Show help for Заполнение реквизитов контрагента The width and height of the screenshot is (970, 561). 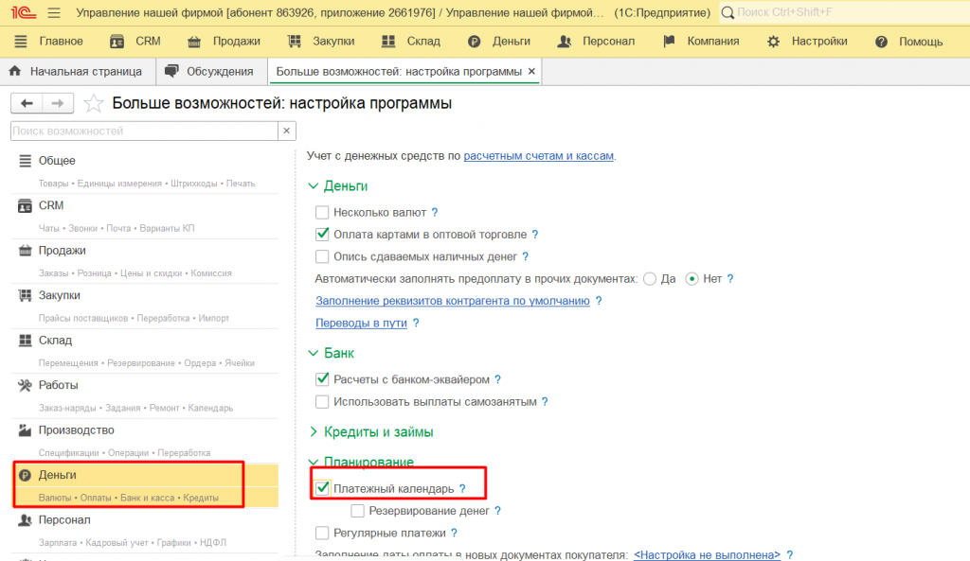click(x=599, y=301)
